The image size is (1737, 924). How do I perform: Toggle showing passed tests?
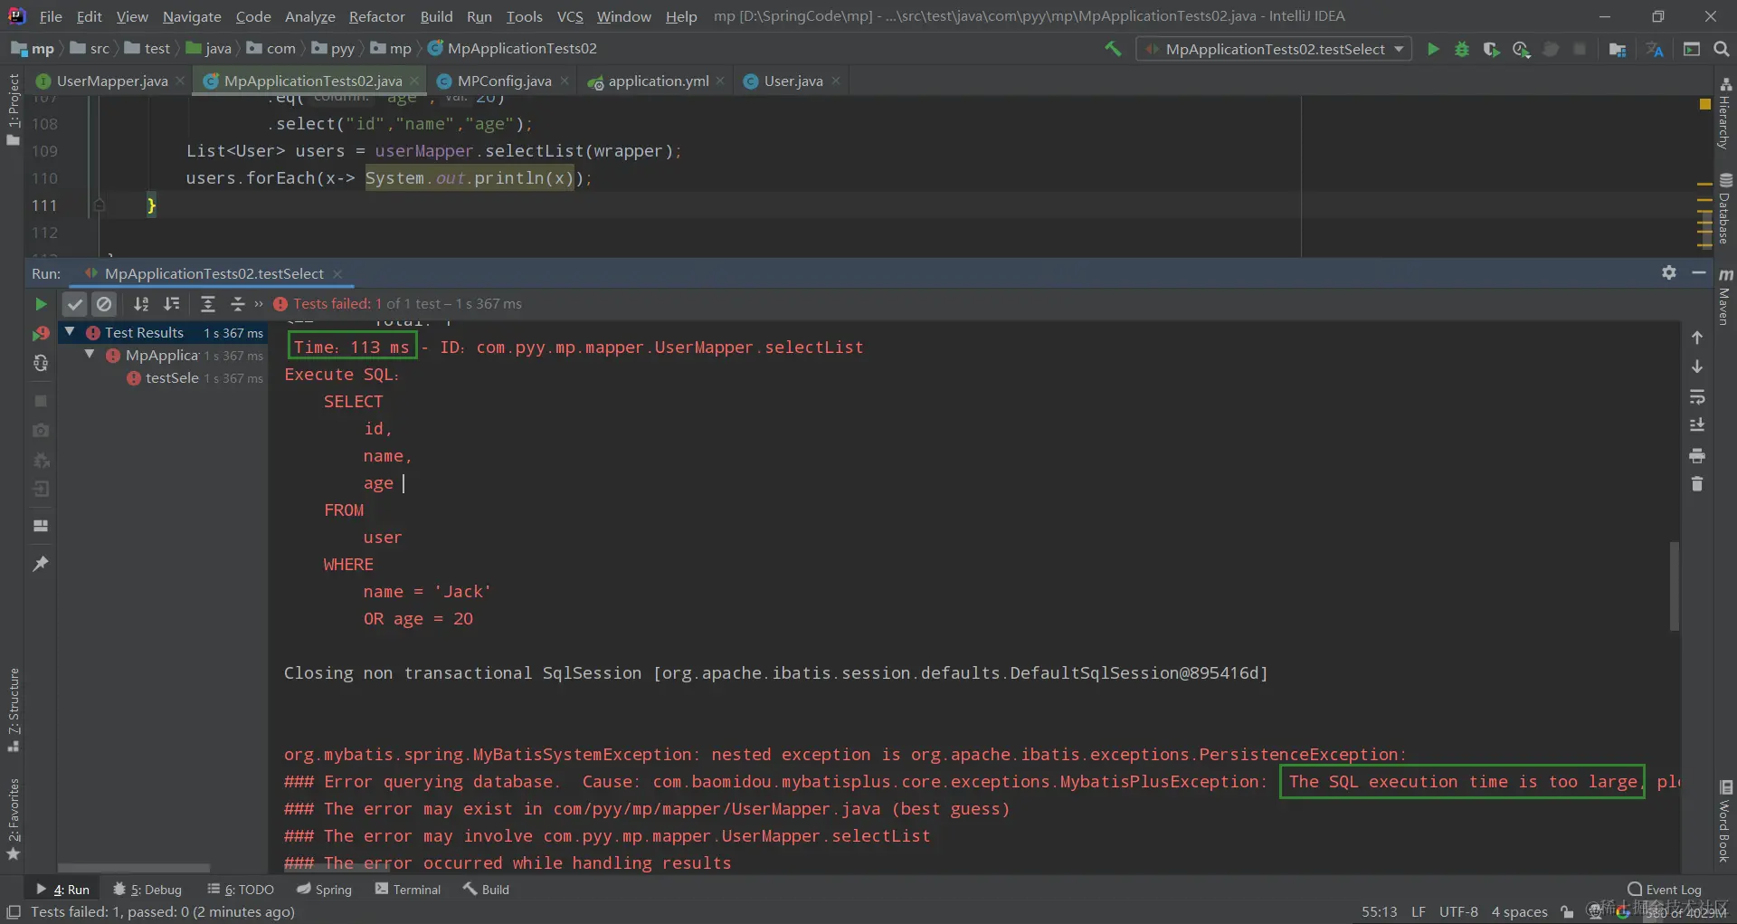tap(75, 304)
